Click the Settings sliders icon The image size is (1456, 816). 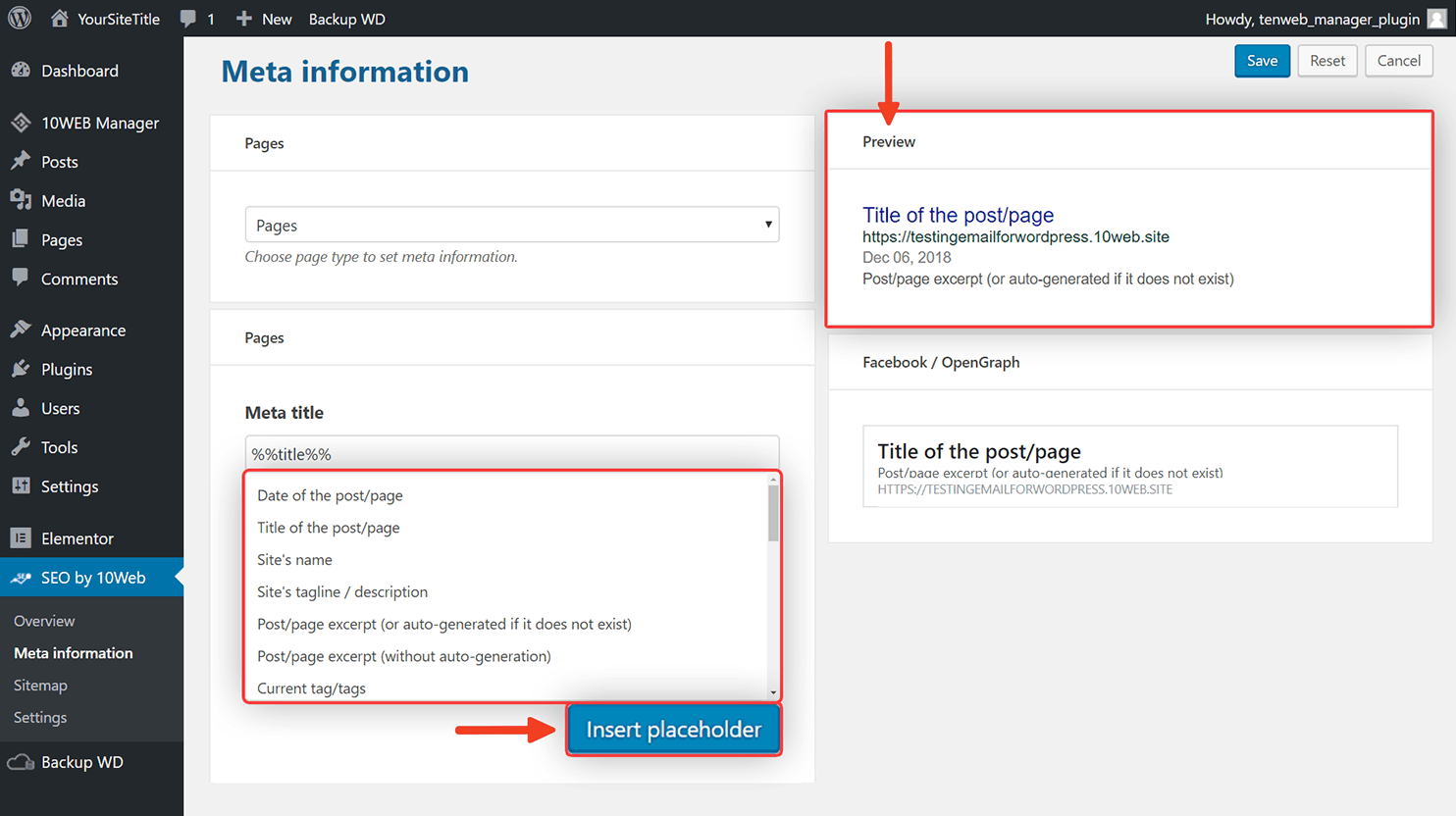pos(21,485)
